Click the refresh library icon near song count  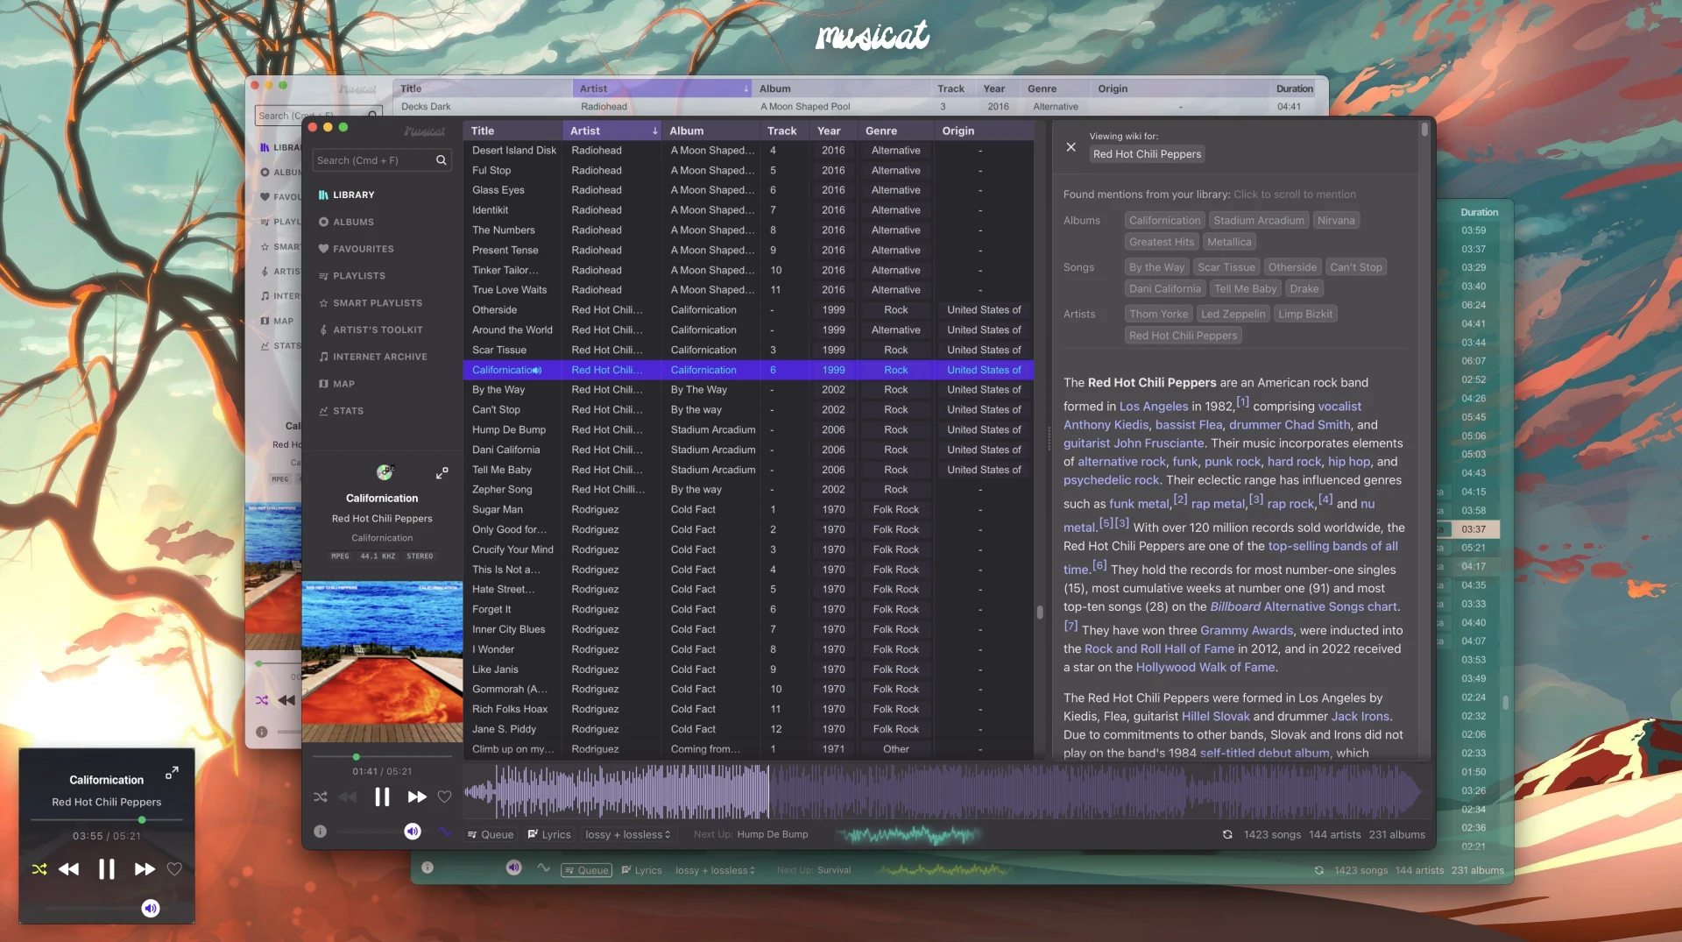point(1227,834)
